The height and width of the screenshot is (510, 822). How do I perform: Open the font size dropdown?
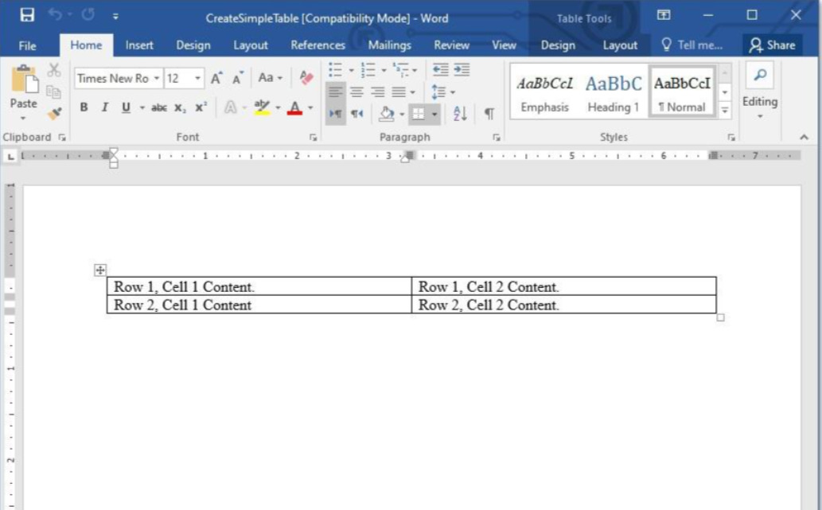click(x=197, y=78)
